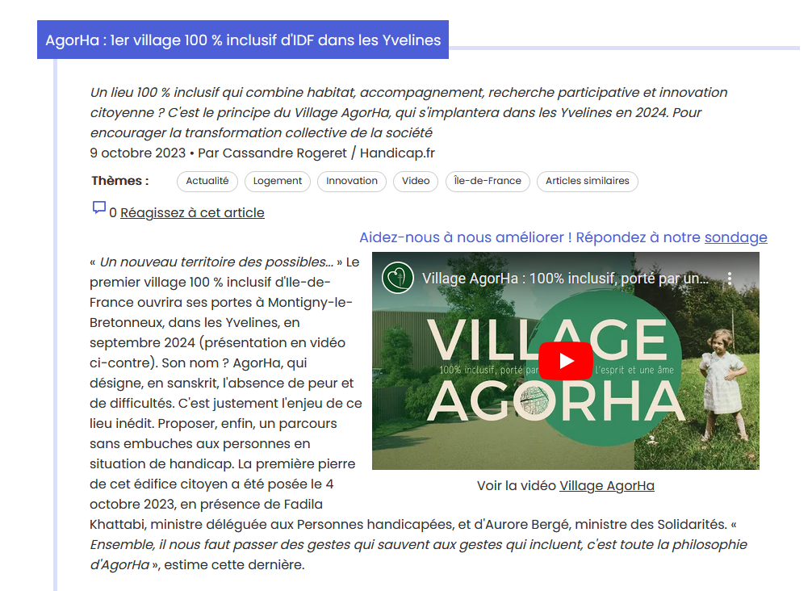This screenshot has width=812, height=591.
Task: Select the 'Innovation' theme tag
Action: tap(351, 182)
